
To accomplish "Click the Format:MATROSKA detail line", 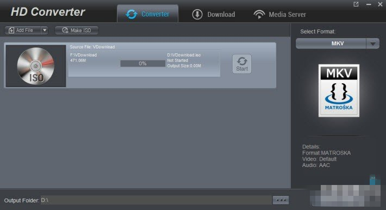I will pyautogui.click(x=326, y=153).
